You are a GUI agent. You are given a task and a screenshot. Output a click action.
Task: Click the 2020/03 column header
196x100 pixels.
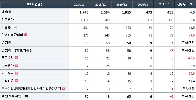pyautogui.click(x=143, y=5)
